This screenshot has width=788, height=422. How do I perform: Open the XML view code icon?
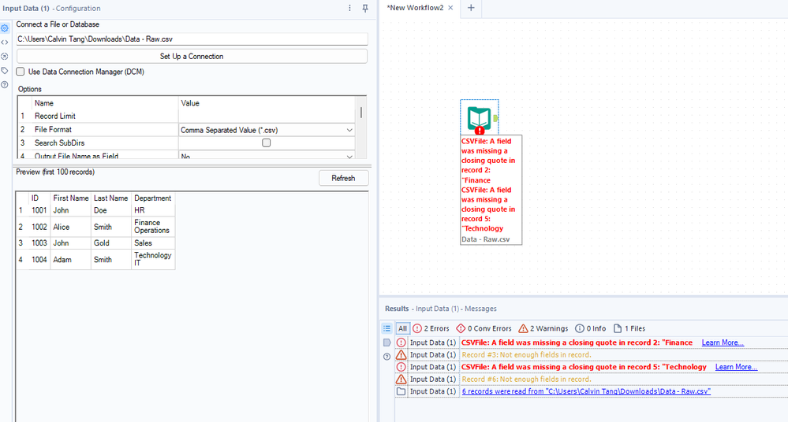tap(5, 43)
